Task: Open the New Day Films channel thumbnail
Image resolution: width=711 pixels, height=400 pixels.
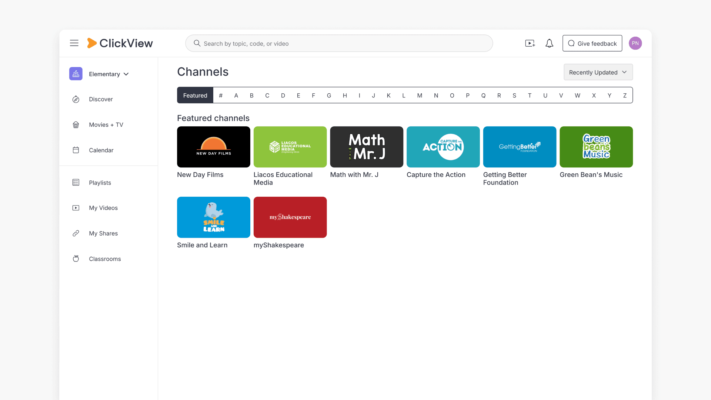Action: click(x=214, y=147)
